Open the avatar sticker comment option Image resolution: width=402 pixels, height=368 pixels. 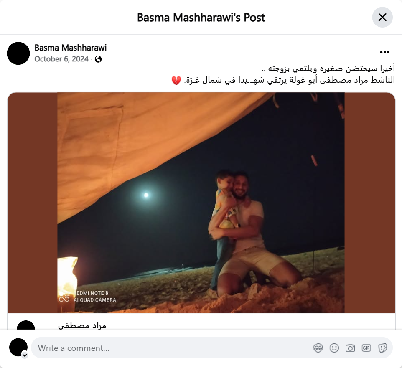318,348
